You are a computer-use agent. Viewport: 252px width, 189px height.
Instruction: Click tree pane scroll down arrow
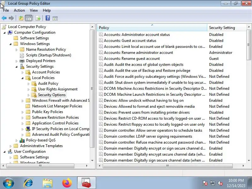coord(92,160)
